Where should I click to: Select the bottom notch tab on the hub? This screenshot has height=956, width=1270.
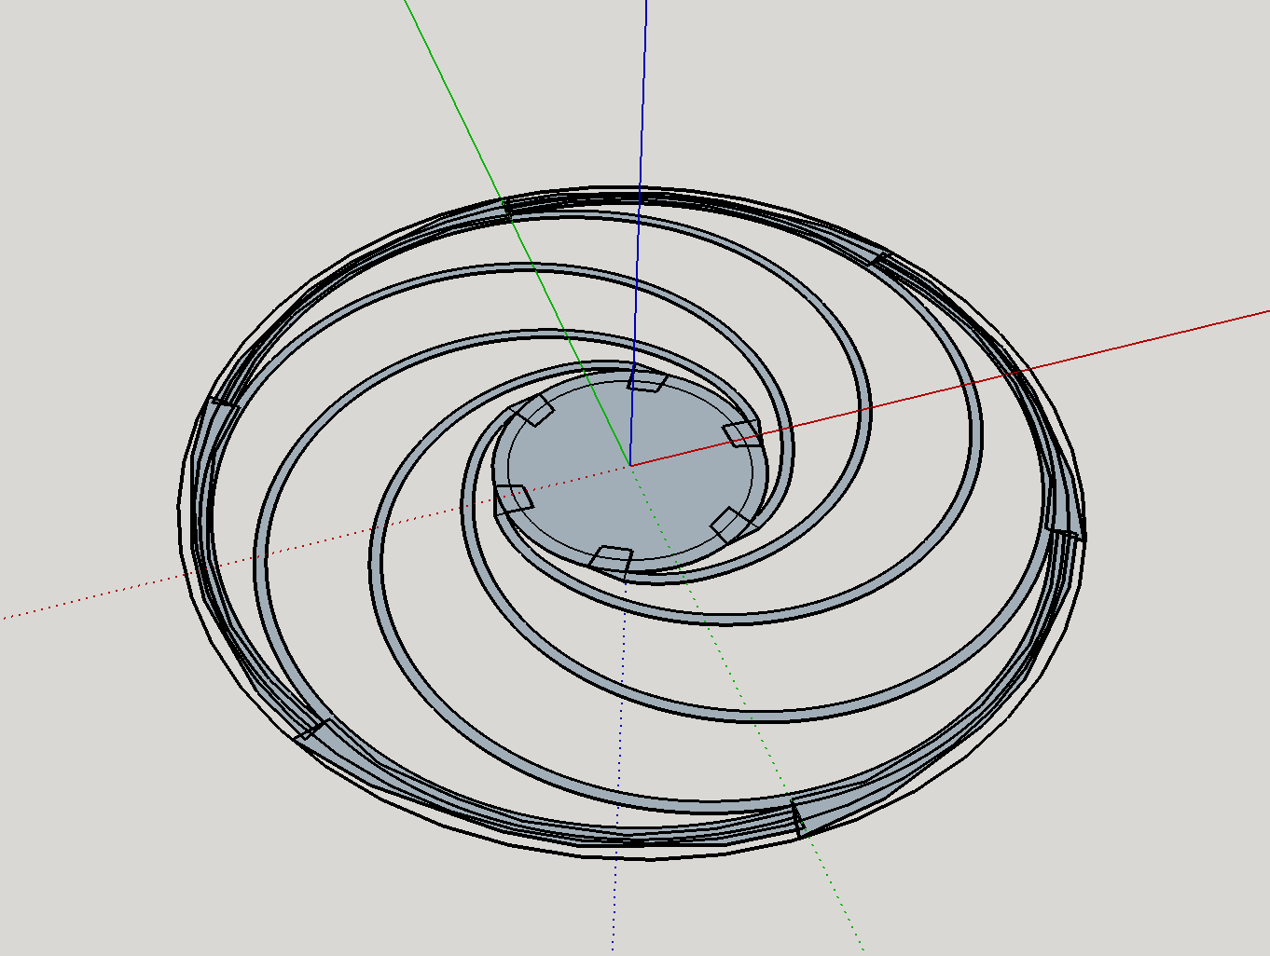click(x=612, y=559)
